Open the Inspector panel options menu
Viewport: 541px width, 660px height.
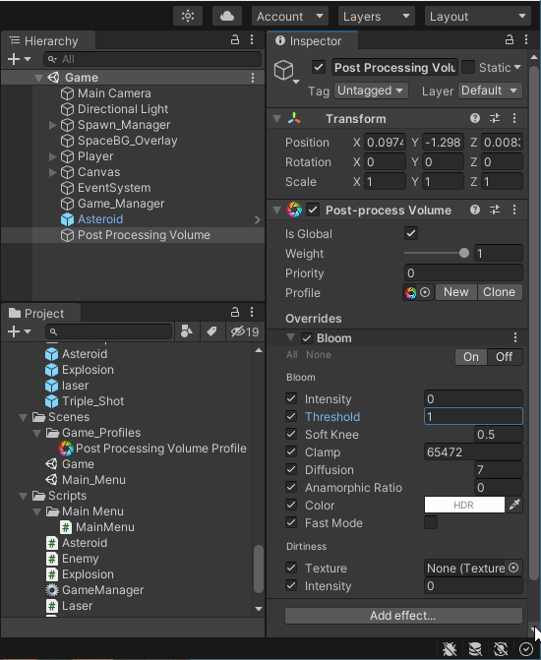(x=526, y=40)
